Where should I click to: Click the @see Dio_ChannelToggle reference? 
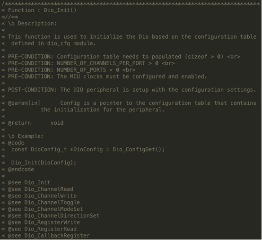coord(44,203)
